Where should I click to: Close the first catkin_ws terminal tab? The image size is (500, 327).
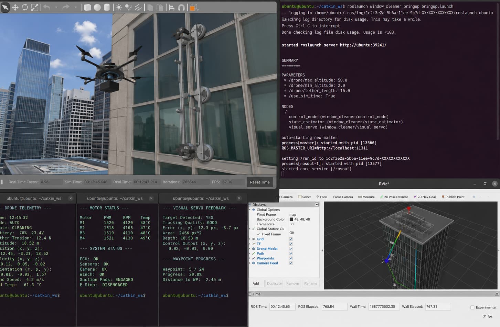71,198
